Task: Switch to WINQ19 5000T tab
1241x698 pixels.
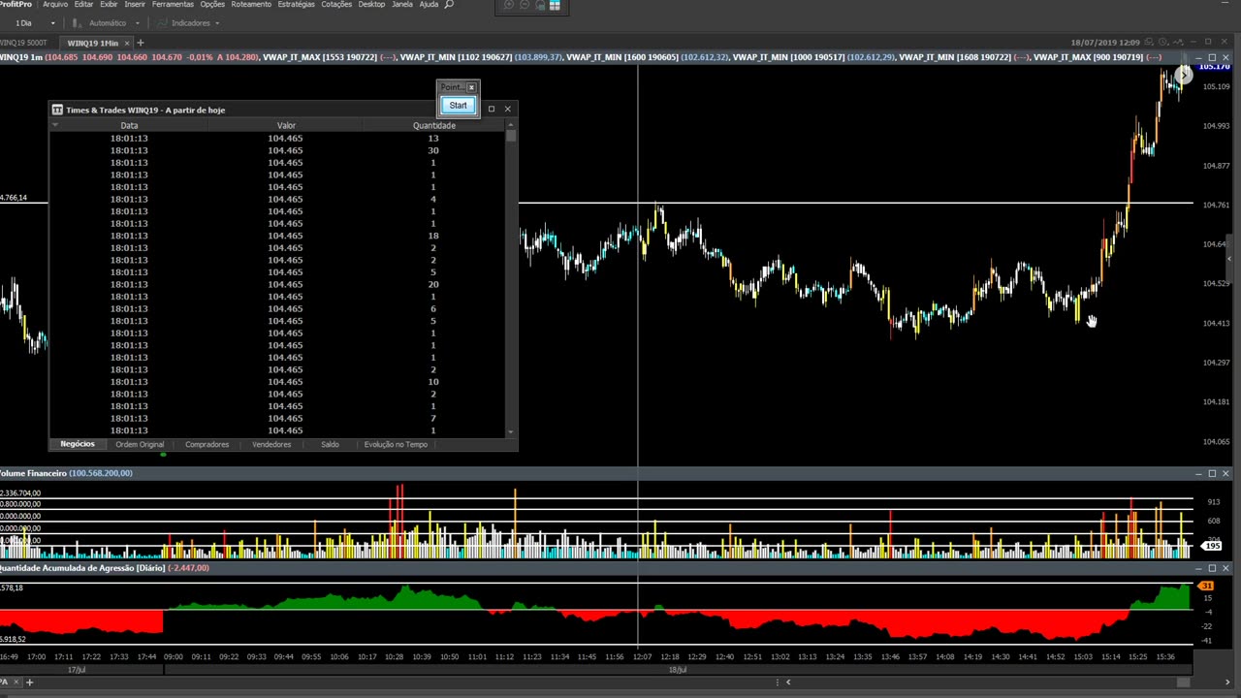Action: point(23,43)
